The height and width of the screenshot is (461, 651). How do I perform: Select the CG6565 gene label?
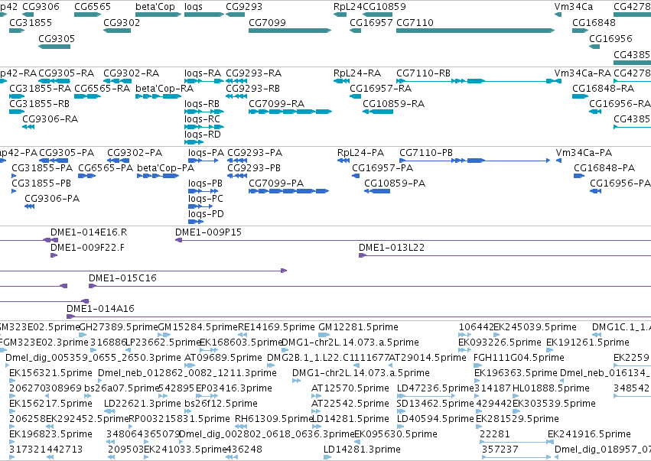(x=93, y=7)
